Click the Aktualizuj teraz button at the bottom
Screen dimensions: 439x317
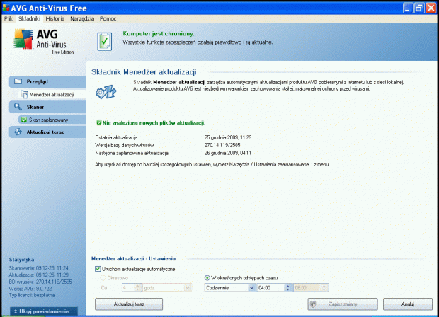click(129, 304)
